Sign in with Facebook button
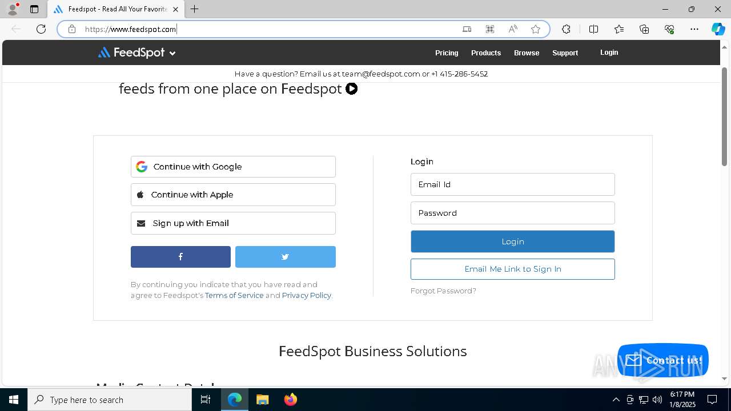This screenshot has height=411, width=731. coord(180,257)
